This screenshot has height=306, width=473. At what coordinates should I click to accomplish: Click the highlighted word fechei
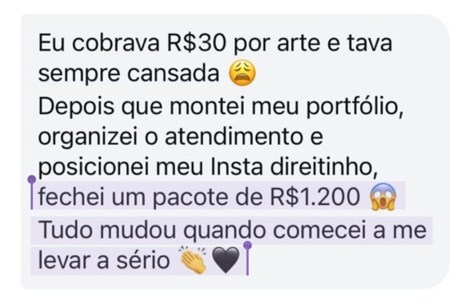tap(72, 197)
